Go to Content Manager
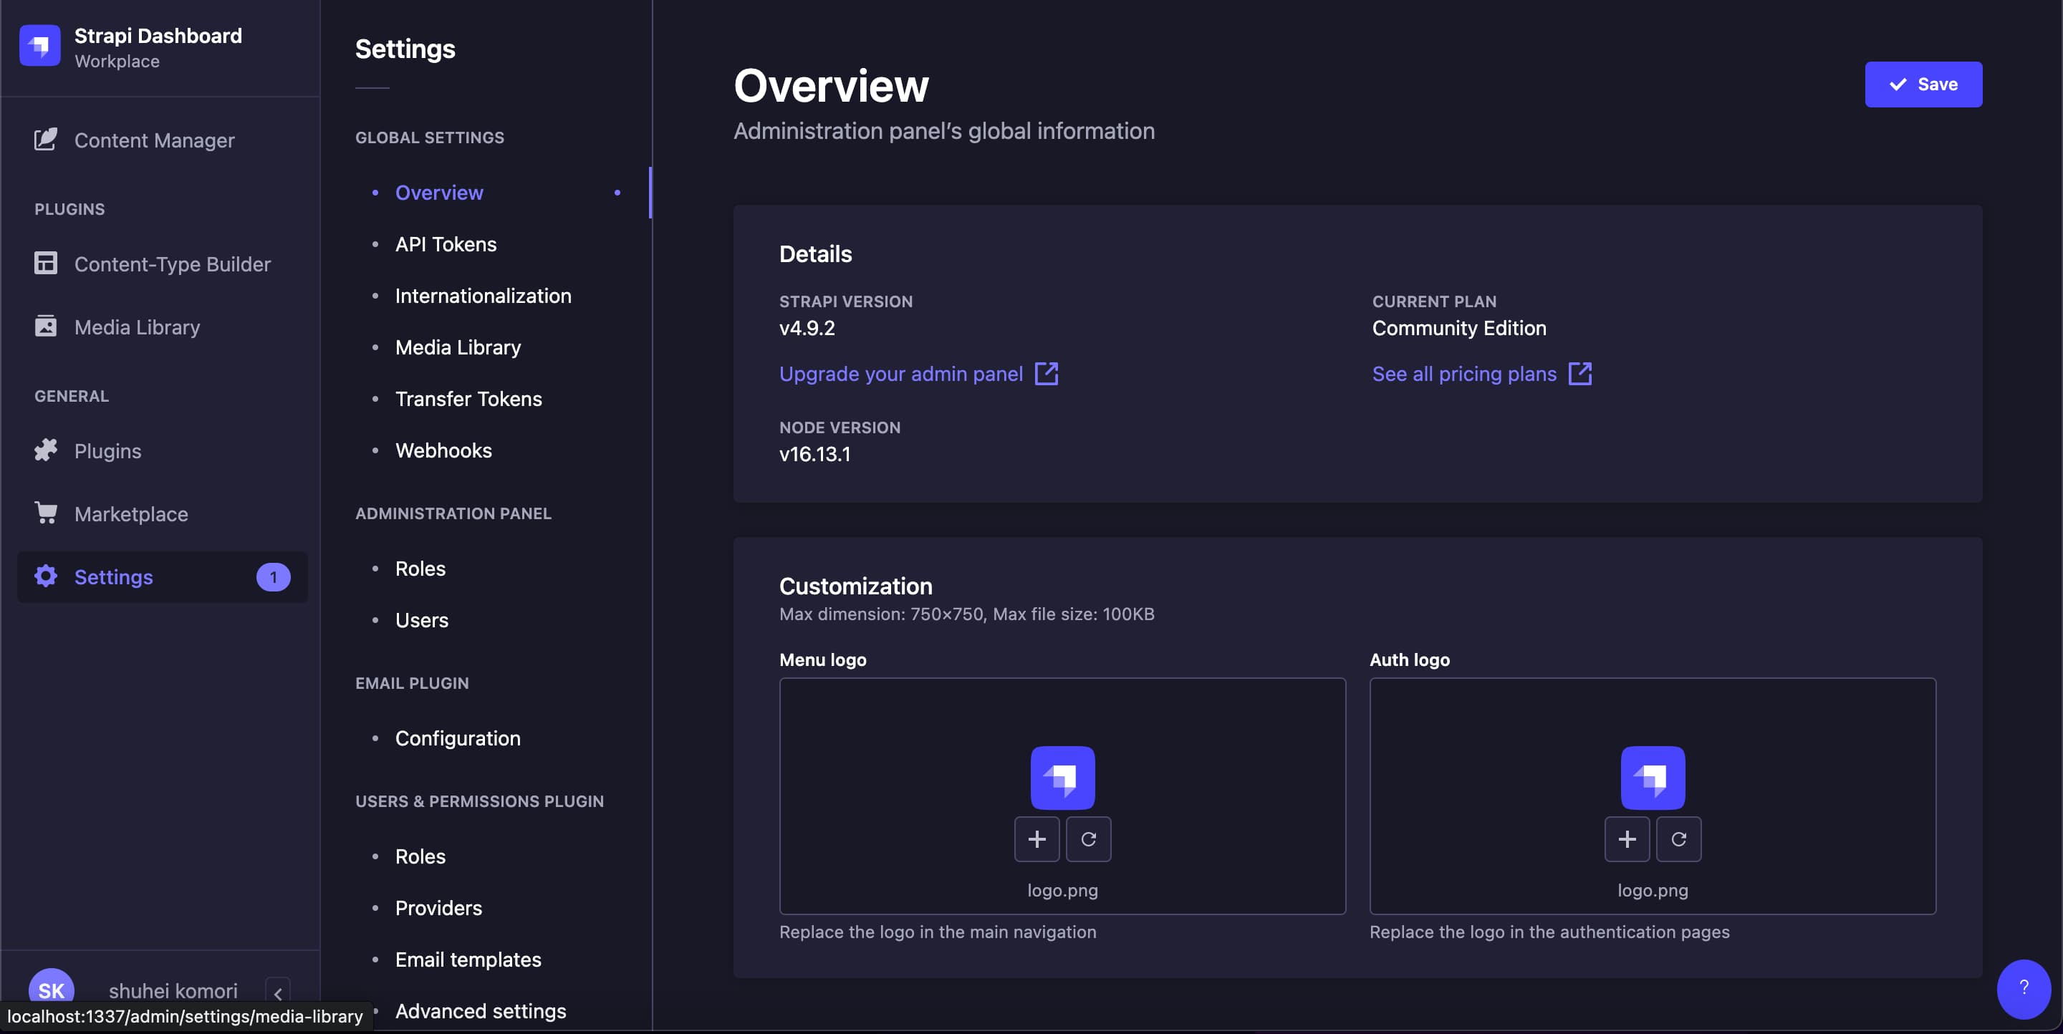The width and height of the screenshot is (2063, 1034). coord(154,140)
